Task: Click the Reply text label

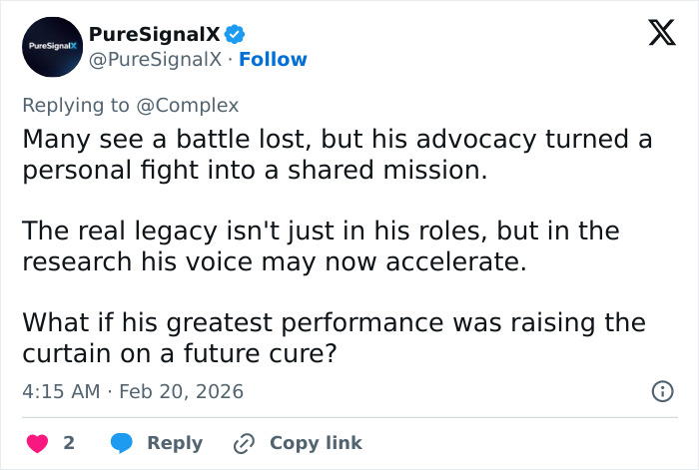Action: [x=175, y=443]
